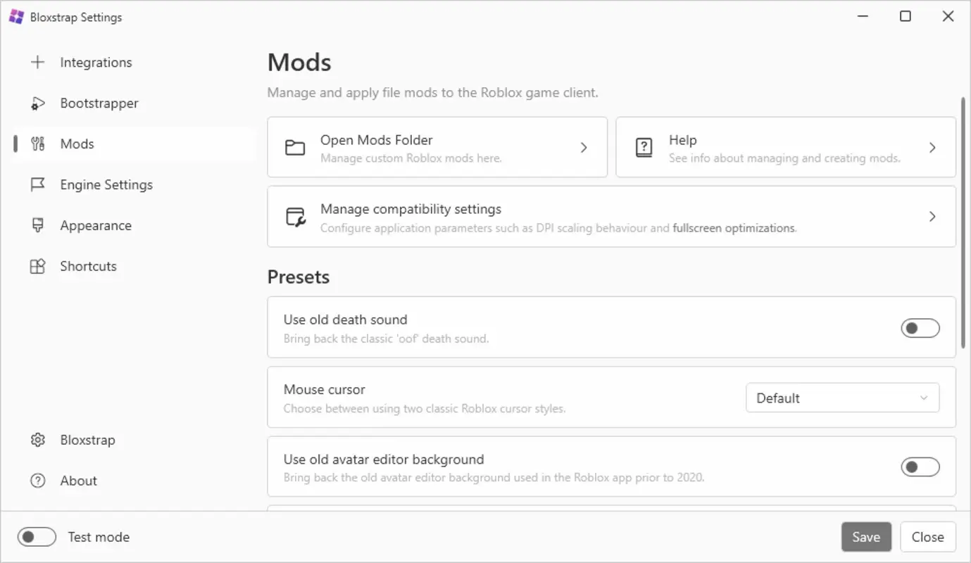Select the Integrations plus icon
The width and height of the screenshot is (971, 563).
pos(38,62)
